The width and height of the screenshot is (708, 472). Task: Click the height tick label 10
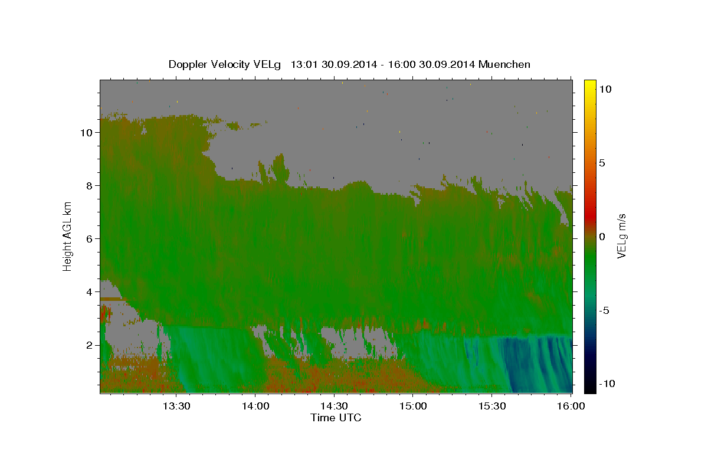coord(86,132)
